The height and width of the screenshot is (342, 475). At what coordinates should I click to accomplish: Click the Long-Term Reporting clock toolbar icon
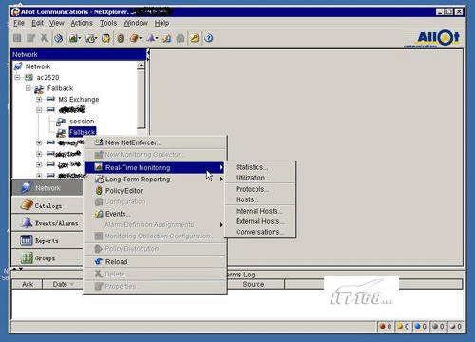(90, 38)
